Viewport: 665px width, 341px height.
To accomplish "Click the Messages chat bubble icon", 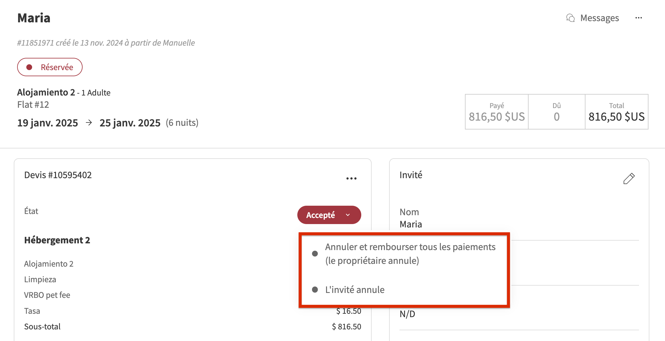I will click(x=570, y=18).
